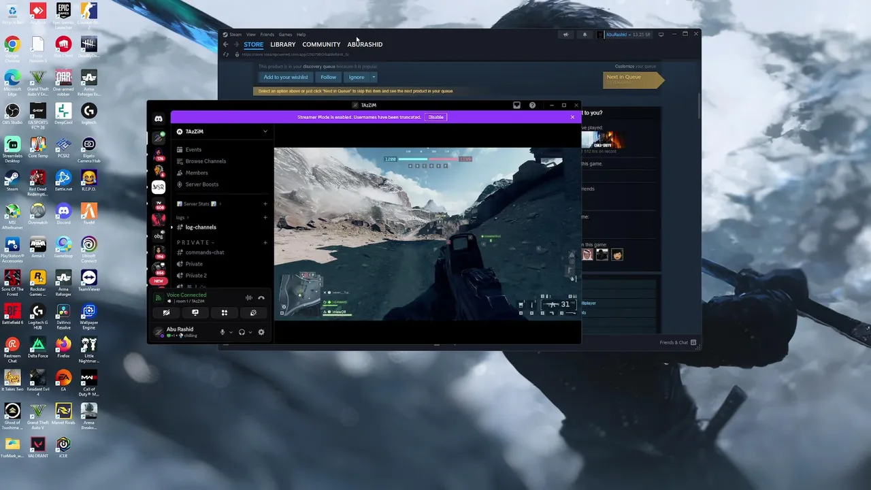Viewport: 871px width, 490px height.
Task: Open Discord direct messages home icon
Action: (x=159, y=119)
